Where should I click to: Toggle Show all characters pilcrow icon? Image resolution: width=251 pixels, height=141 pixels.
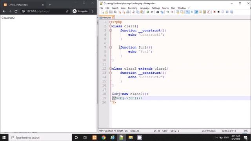pyautogui.click(x=192, y=12)
